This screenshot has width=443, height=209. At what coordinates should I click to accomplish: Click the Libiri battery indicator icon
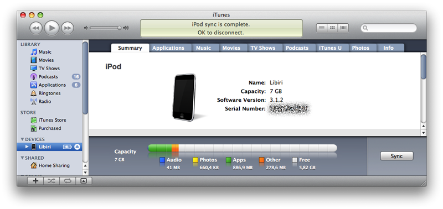pos(68,147)
